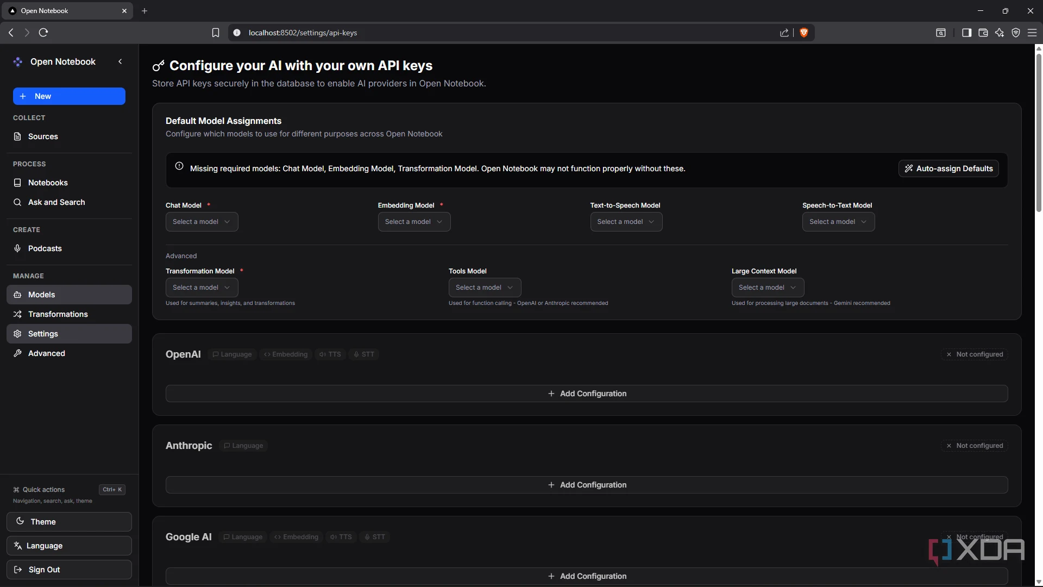Go forward with browser forward arrow
This screenshot has height=587, width=1043.
coord(27,33)
